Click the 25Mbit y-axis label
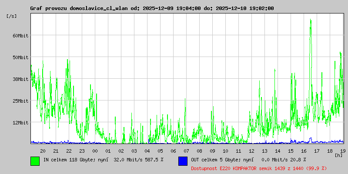 pos(20,101)
